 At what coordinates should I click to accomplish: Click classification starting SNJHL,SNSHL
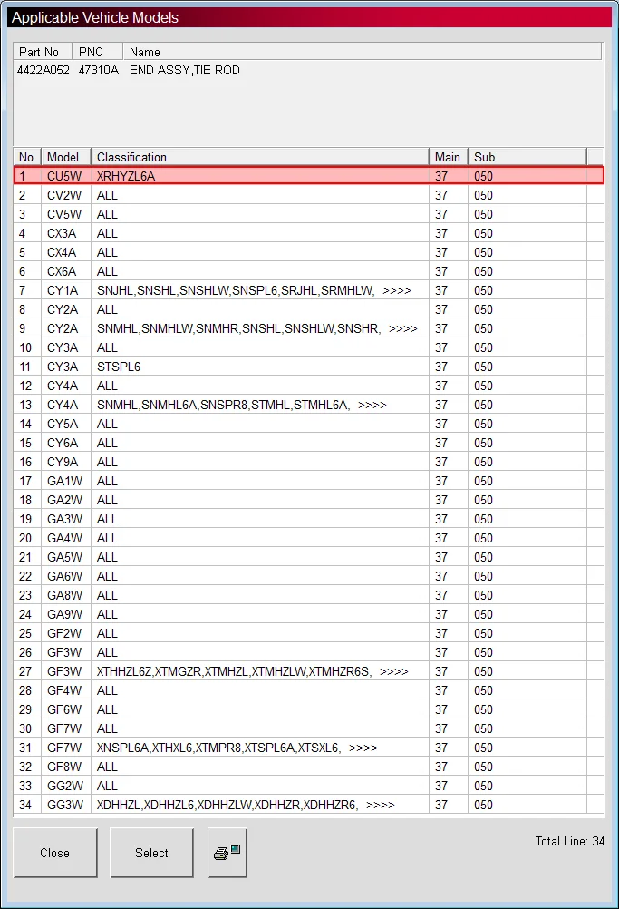click(x=254, y=290)
